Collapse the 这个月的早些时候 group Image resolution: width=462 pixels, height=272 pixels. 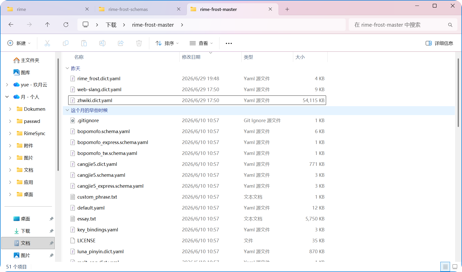[67, 110]
